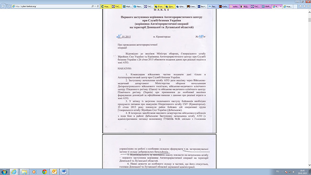
Task: Click the vertical scrollbar down arrow
Action: (310, 165)
